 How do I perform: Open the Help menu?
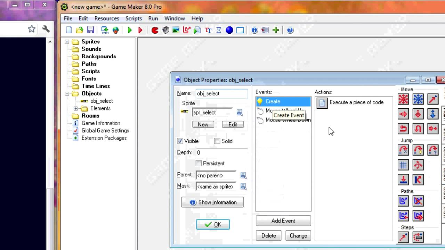197,18
